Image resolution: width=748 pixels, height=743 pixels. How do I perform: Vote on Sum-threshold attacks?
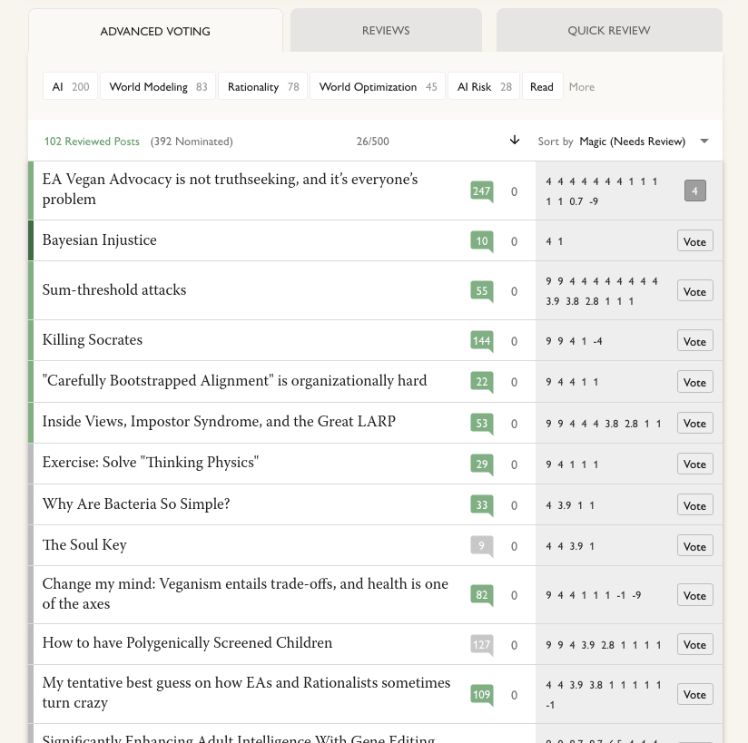[695, 291]
